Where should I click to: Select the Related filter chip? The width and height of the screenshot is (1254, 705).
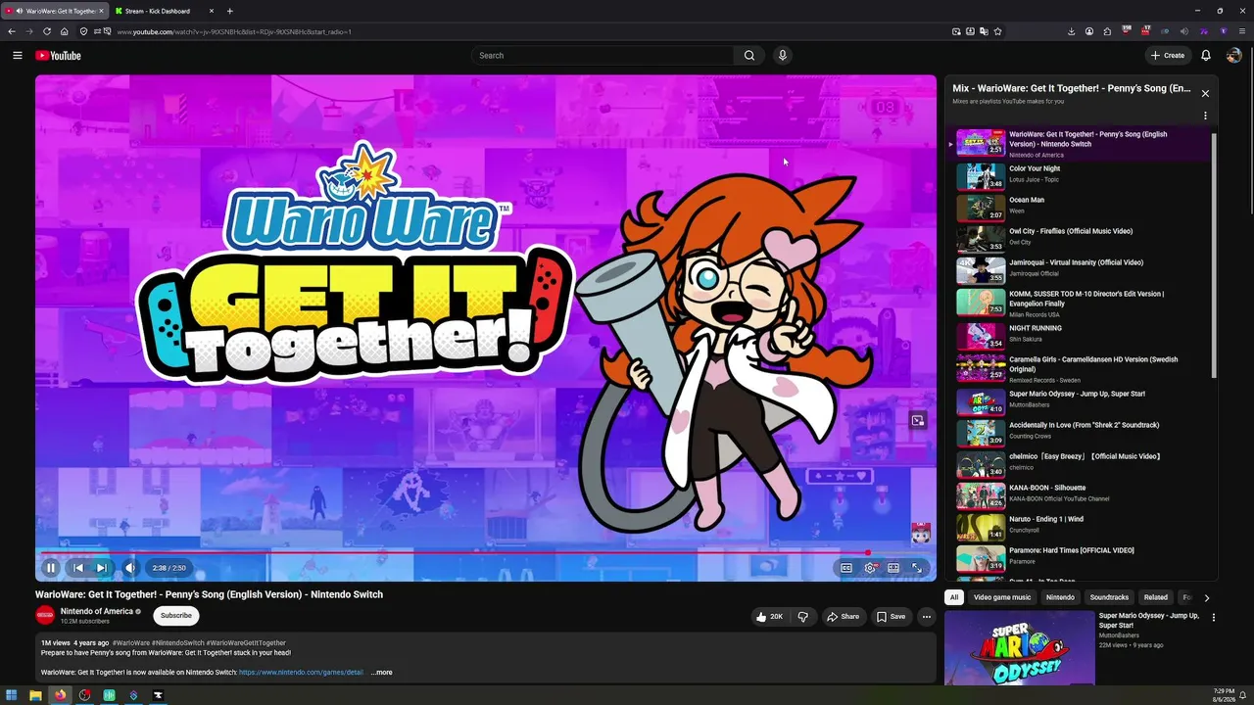pyautogui.click(x=1156, y=597)
